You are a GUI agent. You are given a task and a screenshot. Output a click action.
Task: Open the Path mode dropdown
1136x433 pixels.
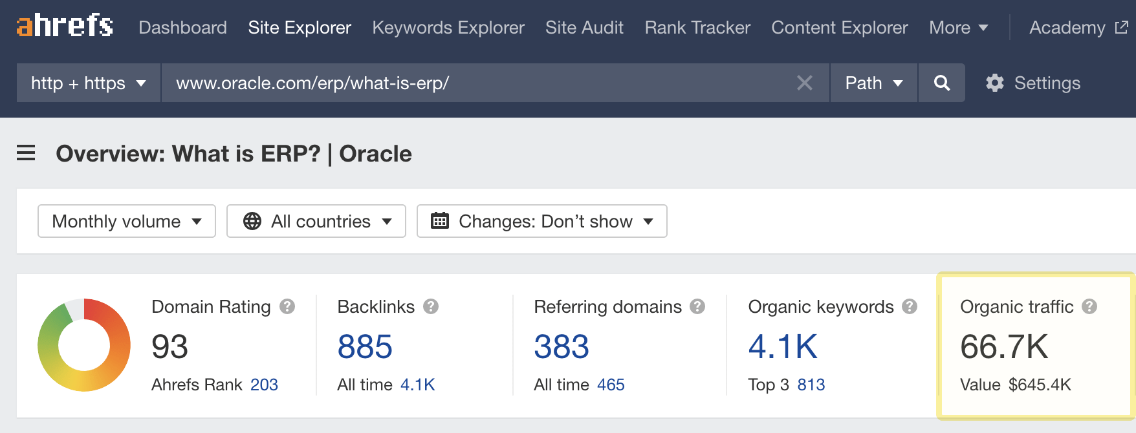coord(873,83)
